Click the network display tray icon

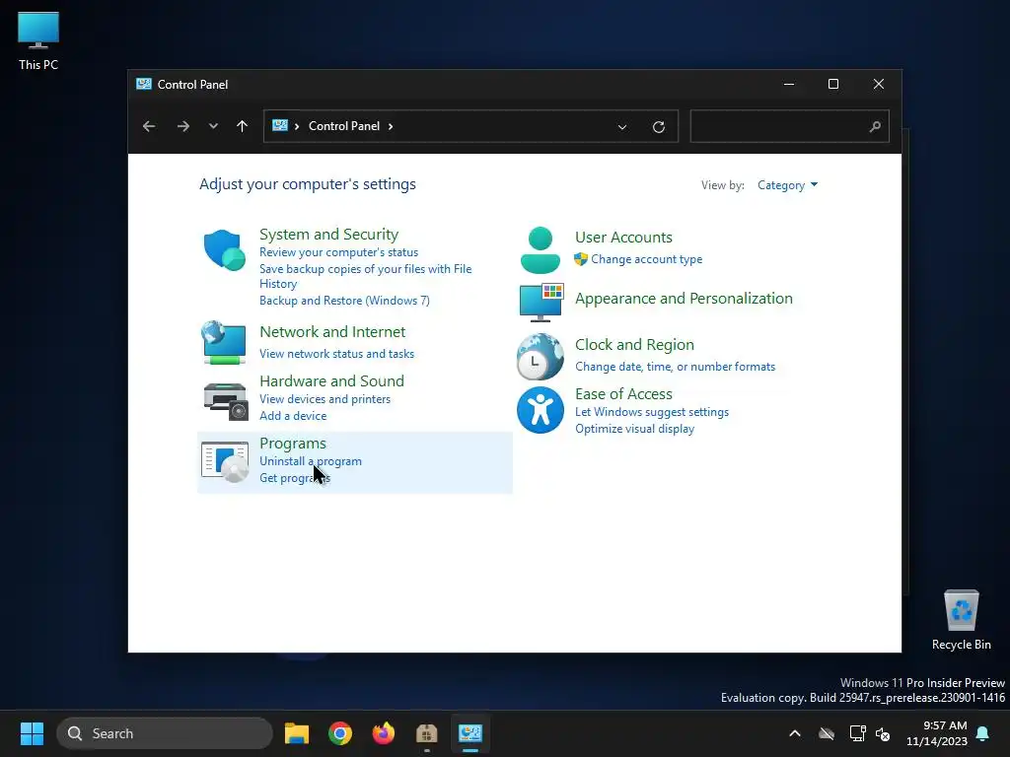pyautogui.click(x=857, y=733)
